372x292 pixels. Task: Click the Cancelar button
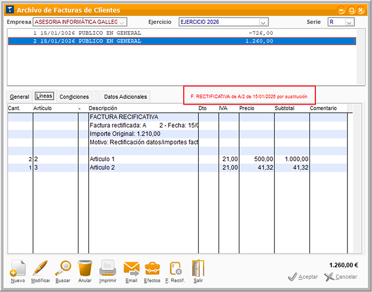(341, 277)
